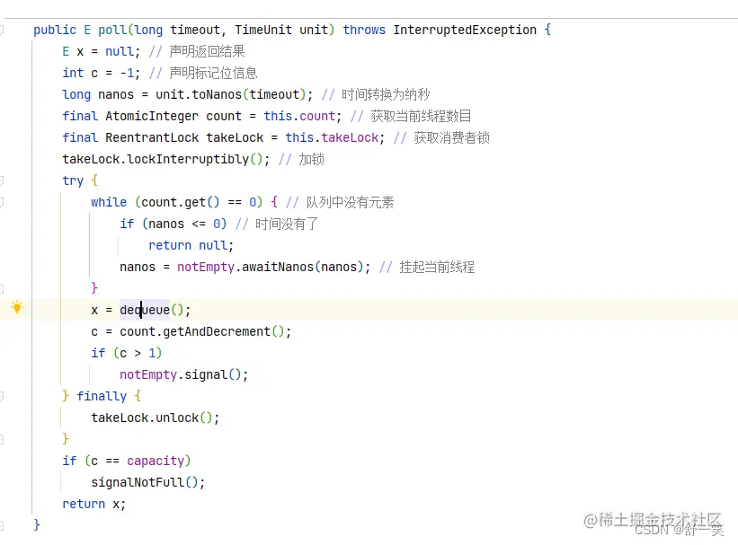Click the highlighted dequeue call
The image size is (738, 545).
pyautogui.click(x=145, y=310)
